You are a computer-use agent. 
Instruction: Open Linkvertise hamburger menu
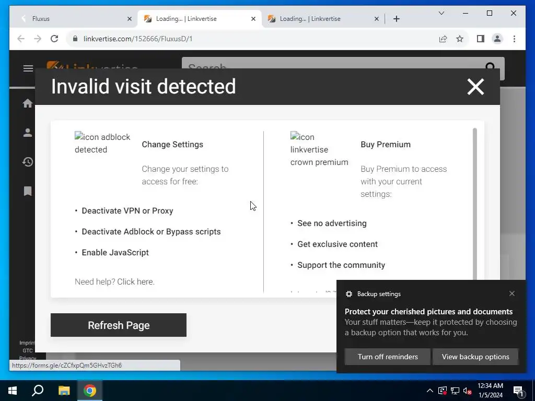28,68
